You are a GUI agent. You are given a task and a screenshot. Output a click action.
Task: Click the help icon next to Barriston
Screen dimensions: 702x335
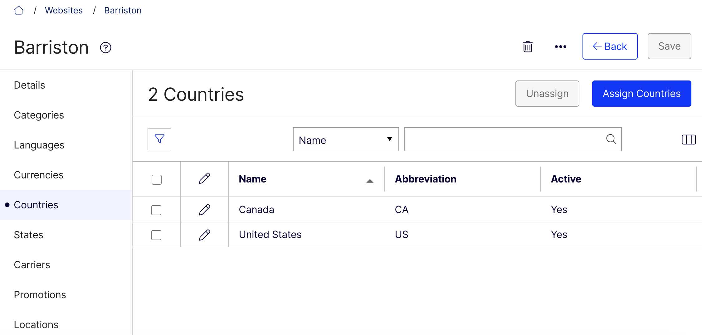tap(105, 47)
